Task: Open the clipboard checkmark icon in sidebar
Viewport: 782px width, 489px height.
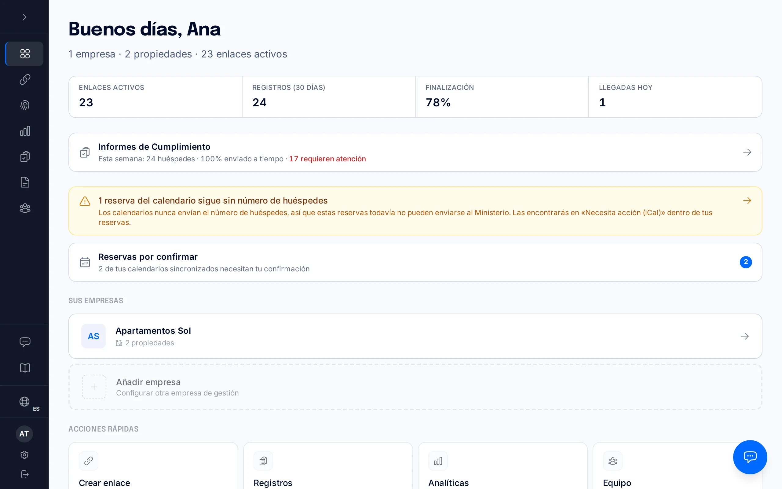Action: [24, 156]
